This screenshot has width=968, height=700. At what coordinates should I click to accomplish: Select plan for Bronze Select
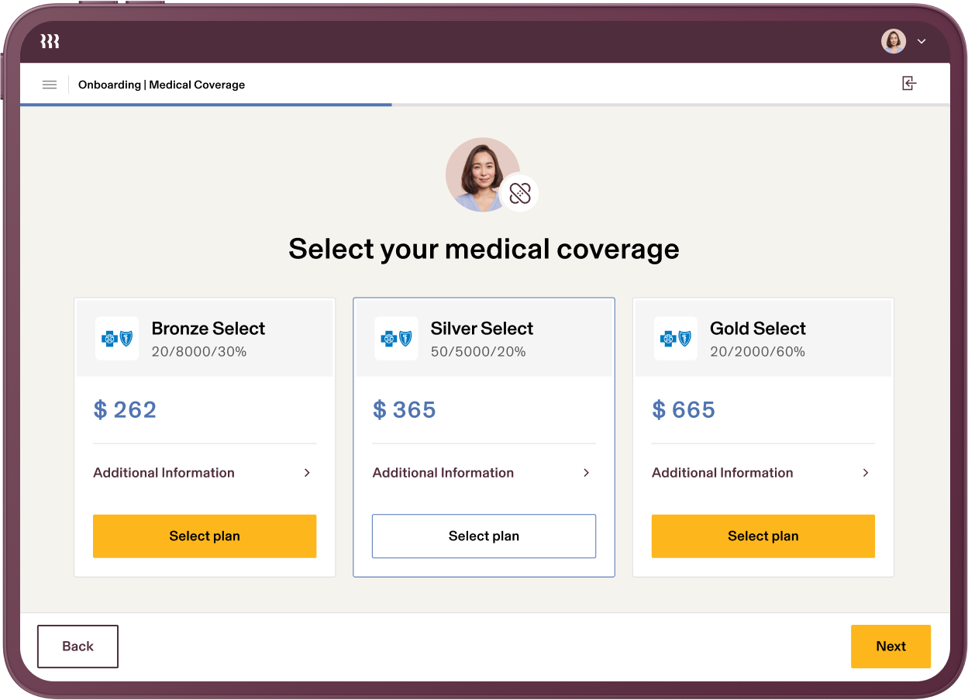click(205, 536)
